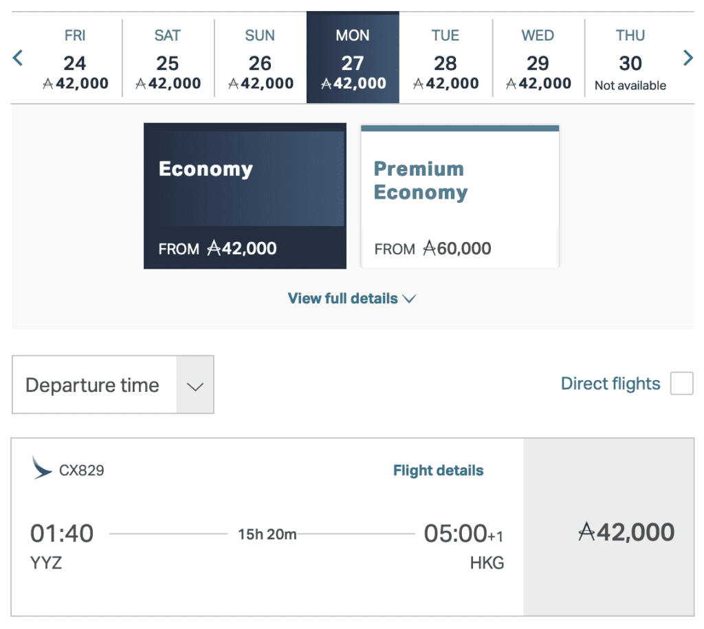Select Sunday 26 with 42,000 miles fare
Viewport: 704px width, 629px height.
tap(260, 58)
